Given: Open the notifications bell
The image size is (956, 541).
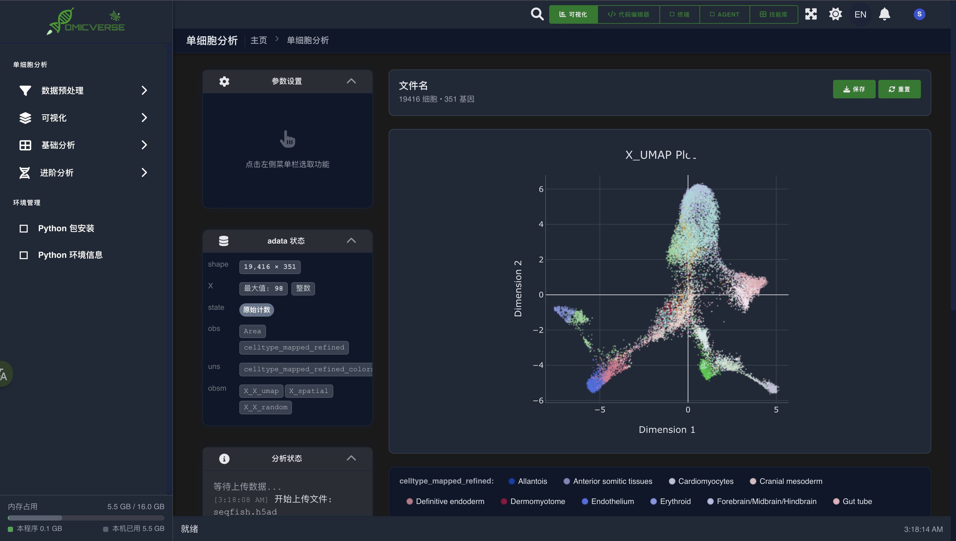Looking at the screenshot, I should tap(884, 14).
